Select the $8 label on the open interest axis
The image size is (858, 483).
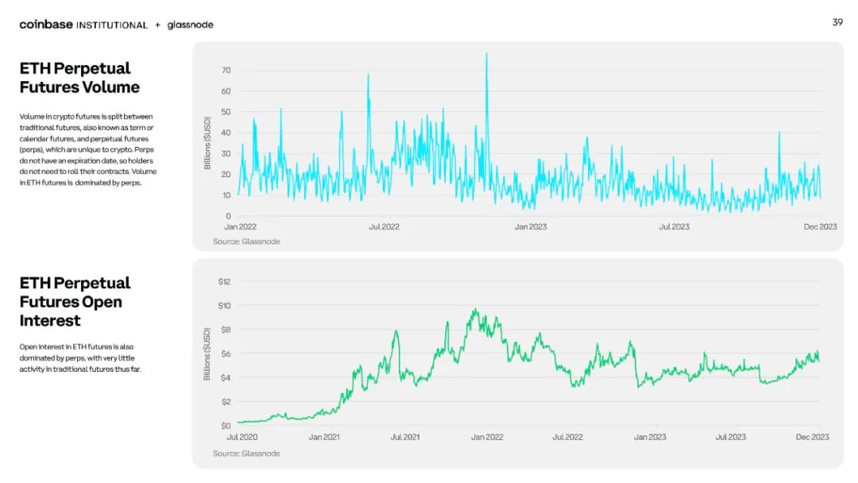pyautogui.click(x=226, y=330)
